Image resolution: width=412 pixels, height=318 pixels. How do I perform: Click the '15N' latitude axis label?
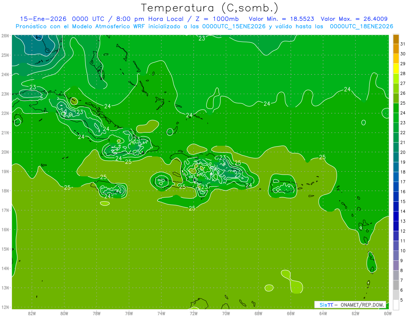pyautogui.click(x=5, y=249)
